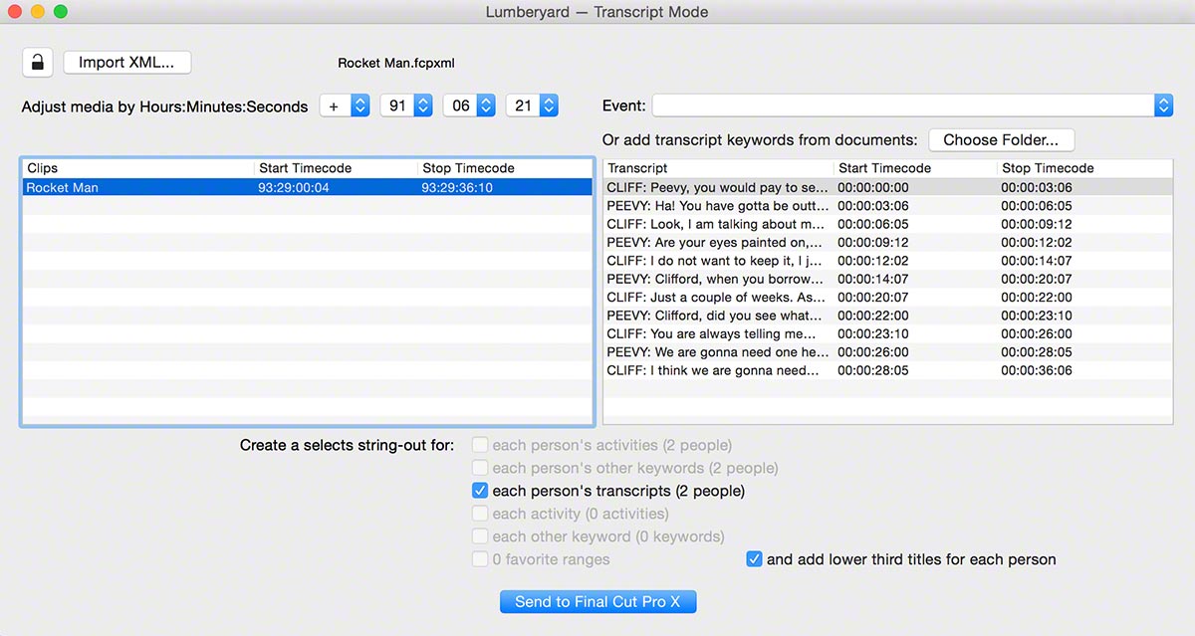Viewport: 1195px width, 636px height.
Task: Click the Clips column header
Action: 138,168
